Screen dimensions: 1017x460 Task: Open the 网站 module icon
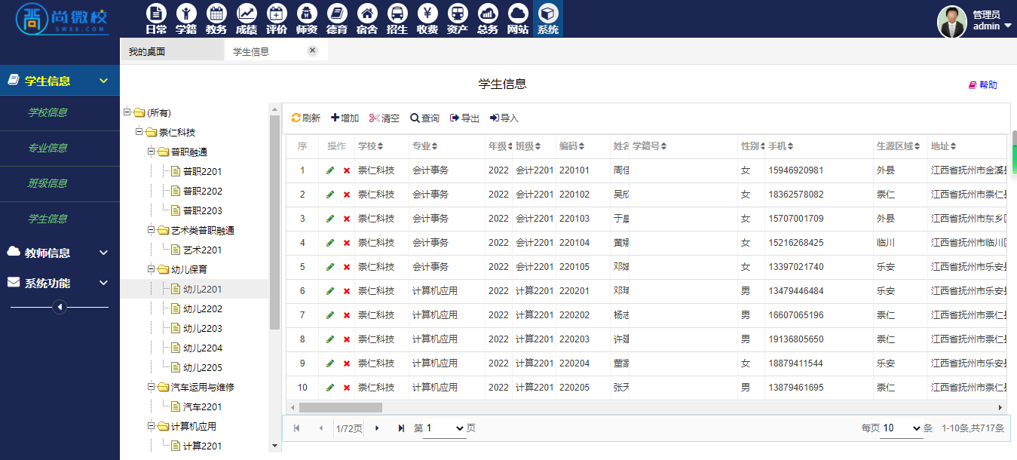(x=518, y=19)
